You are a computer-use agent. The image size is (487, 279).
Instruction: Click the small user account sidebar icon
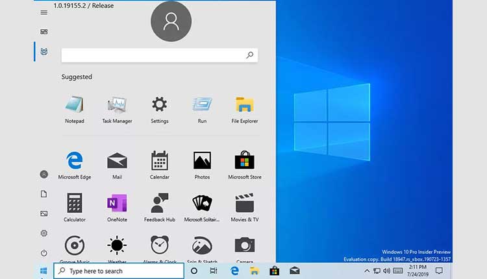pos(44,174)
